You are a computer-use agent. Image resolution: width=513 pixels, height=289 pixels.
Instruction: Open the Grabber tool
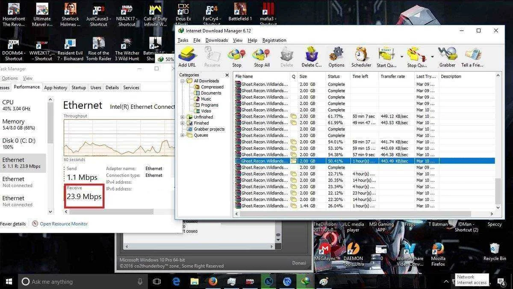[447, 57]
